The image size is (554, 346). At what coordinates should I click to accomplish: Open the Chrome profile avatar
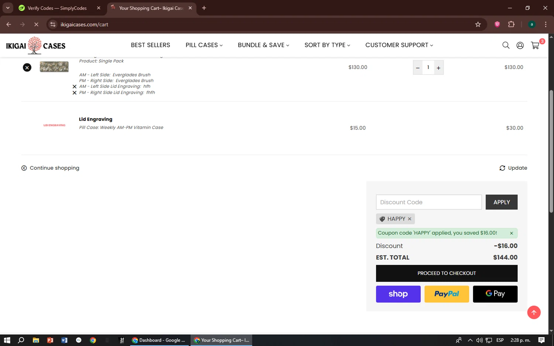532,24
